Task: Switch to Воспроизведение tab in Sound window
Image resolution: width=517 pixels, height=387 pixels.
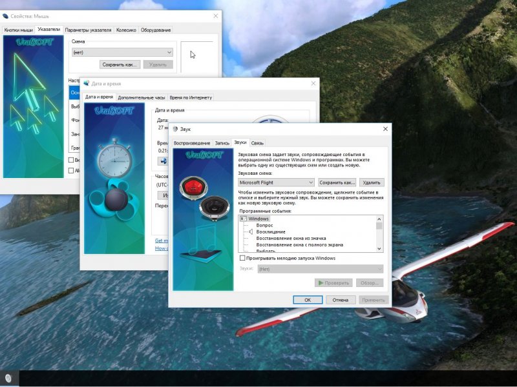Action: tap(192, 143)
